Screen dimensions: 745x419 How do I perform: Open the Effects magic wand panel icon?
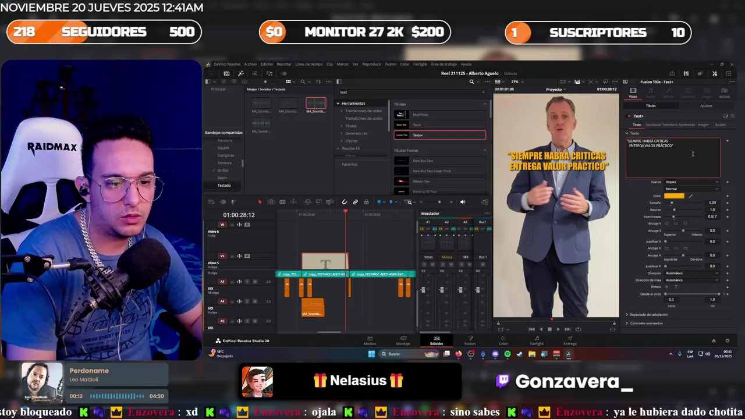(241, 73)
